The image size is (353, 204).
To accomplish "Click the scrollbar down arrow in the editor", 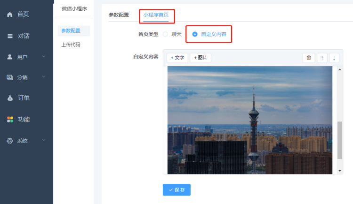I will 340,171.
